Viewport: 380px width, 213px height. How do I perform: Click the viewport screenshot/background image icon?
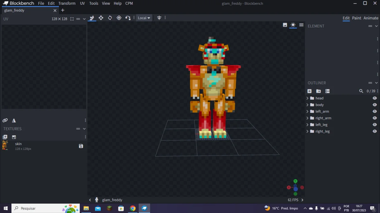(285, 25)
